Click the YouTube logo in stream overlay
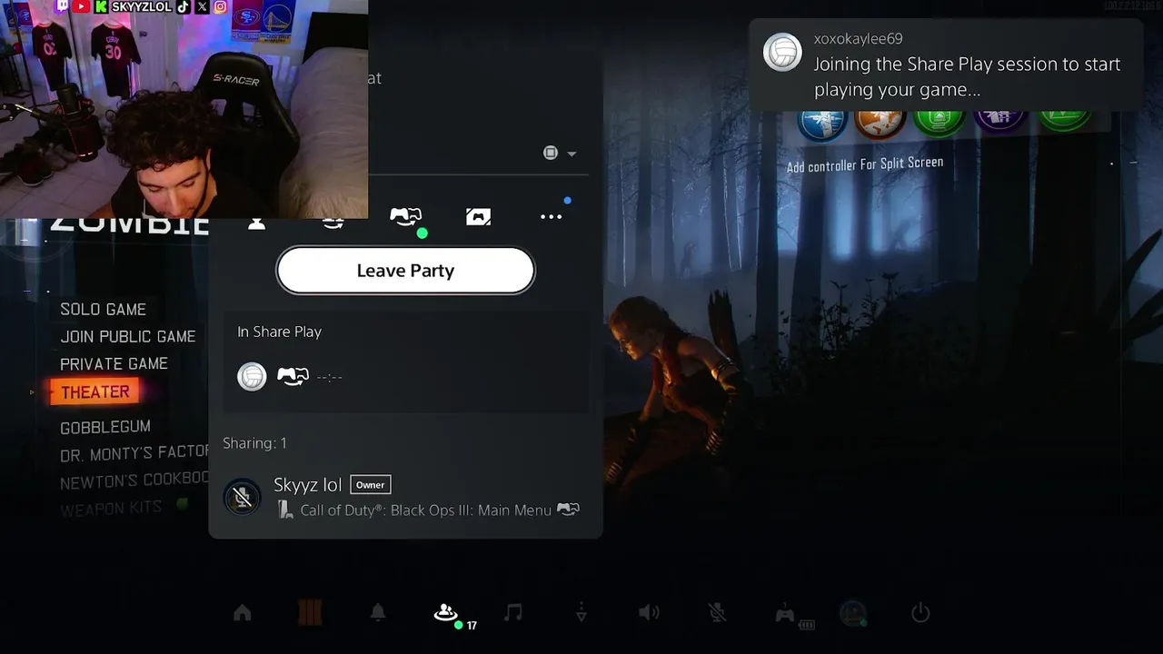The image size is (1163, 654). click(x=81, y=6)
